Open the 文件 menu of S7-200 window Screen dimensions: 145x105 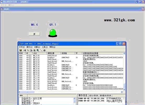(22, 47)
